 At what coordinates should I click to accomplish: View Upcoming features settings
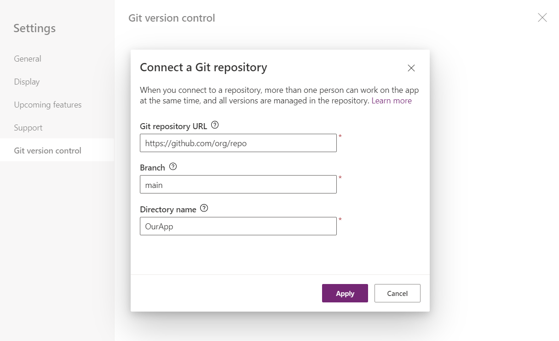tap(47, 104)
